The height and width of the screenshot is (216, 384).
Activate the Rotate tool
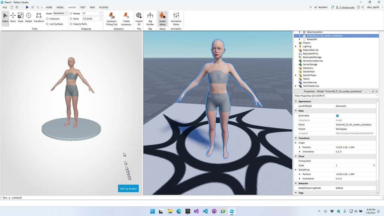[x=28, y=18]
